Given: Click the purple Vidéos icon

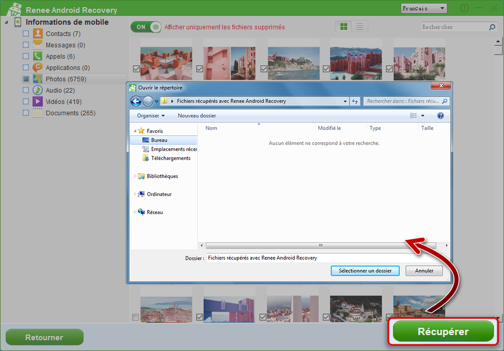Looking at the screenshot, I should (x=38, y=102).
